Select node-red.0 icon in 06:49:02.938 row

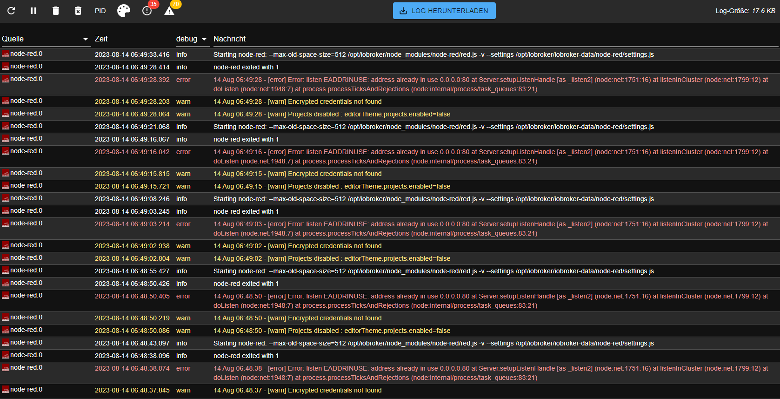tap(6, 245)
